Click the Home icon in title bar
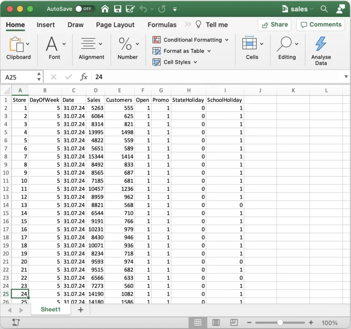The image size is (351, 329). (x=105, y=9)
